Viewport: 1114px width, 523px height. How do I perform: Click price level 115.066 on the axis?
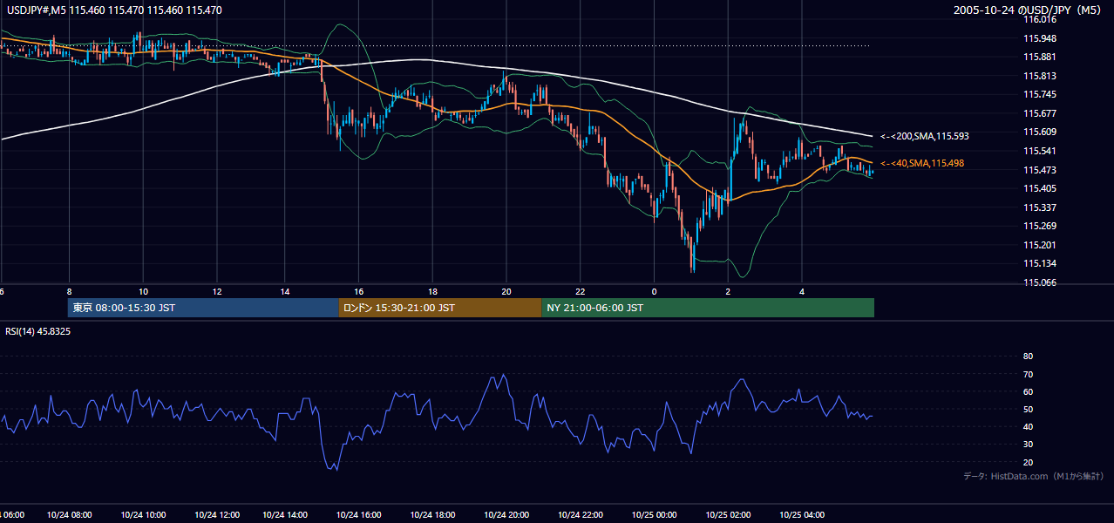tap(1040, 282)
